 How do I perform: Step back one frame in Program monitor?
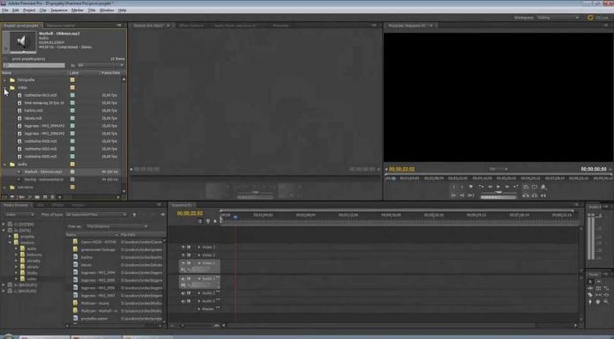pyautogui.click(x=490, y=187)
